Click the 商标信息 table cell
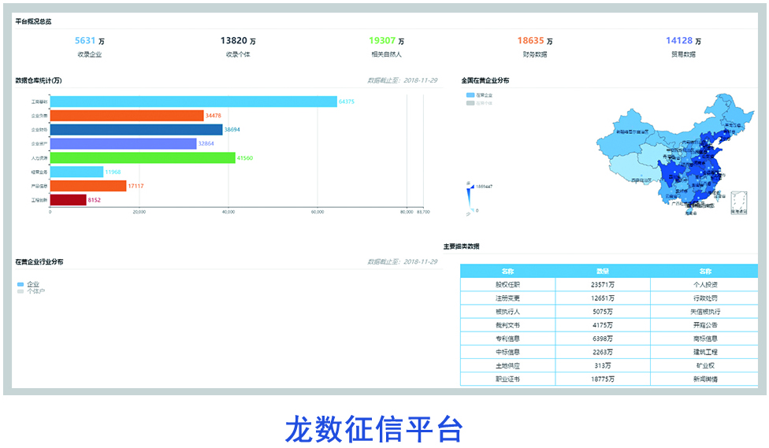Viewport: 769px width, 448px height. [704, 339]
